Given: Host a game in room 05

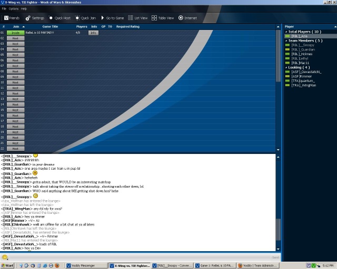Looking at the screenshot, I should coord(15,55).
